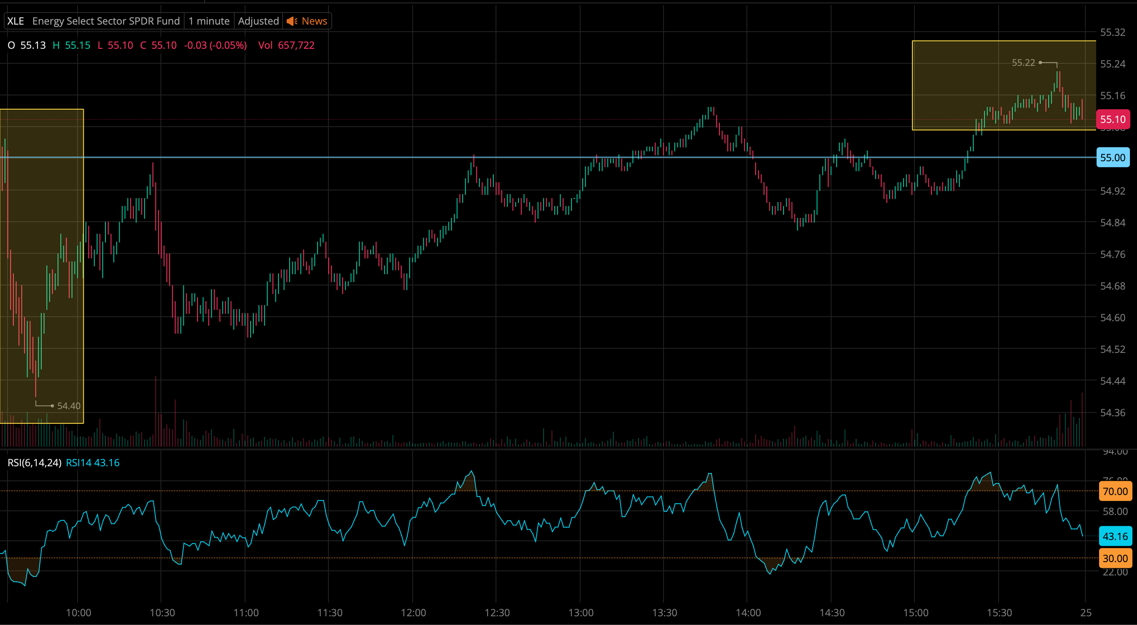Click the 12:00 time axis label
The width and height of the screenshot is (1137, 625).
click(413, 612)
